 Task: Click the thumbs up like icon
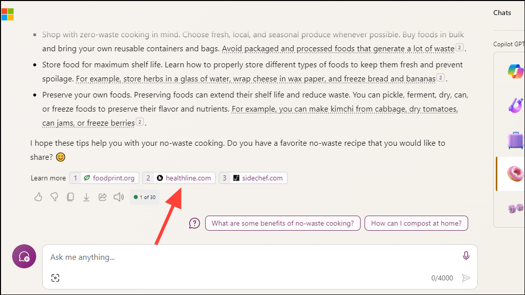(x=38, y=197)
